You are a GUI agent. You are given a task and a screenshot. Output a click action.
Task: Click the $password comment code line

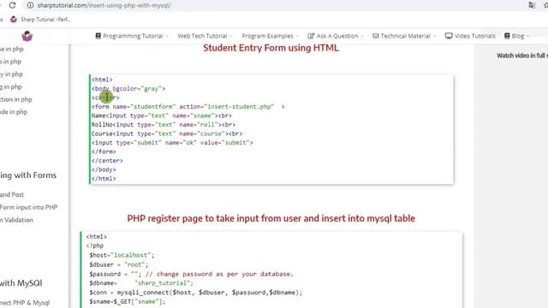tap(192, 274)
